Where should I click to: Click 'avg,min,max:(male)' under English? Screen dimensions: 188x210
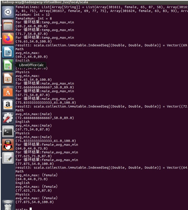[x=34, y=125]
